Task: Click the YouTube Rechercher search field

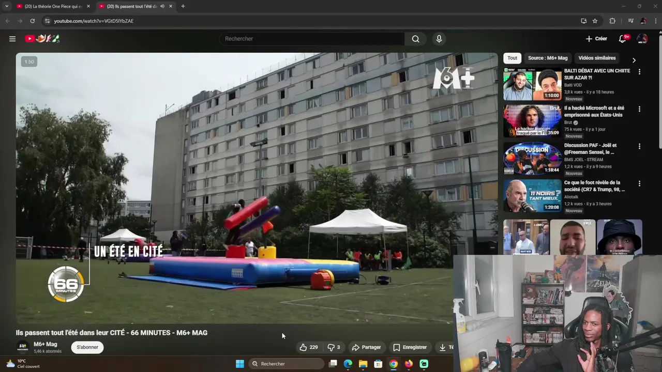Action: 312,39
